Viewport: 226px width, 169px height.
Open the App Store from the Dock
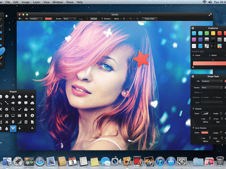(x=170, y=161)
